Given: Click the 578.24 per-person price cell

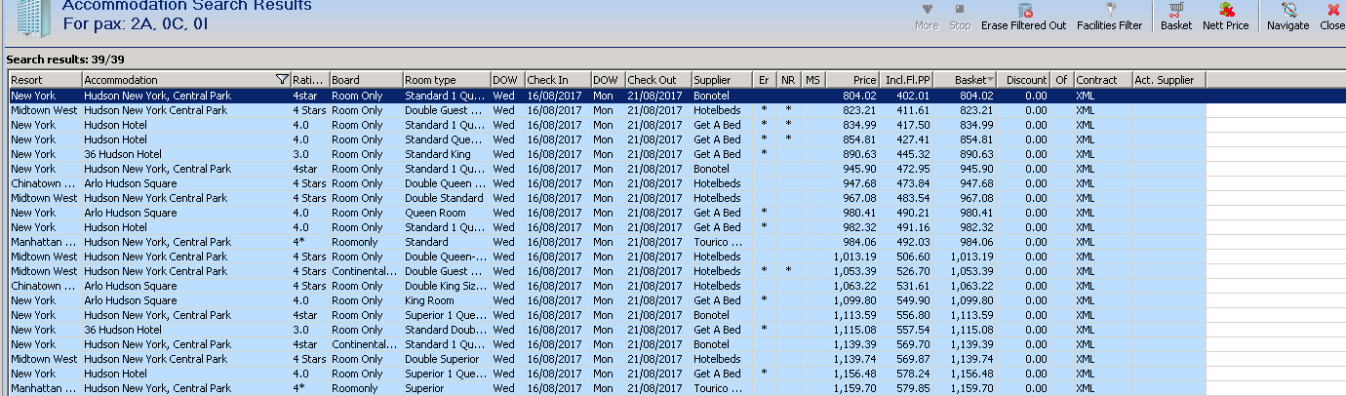Looking at the screenshot, I should coord(907,374).
